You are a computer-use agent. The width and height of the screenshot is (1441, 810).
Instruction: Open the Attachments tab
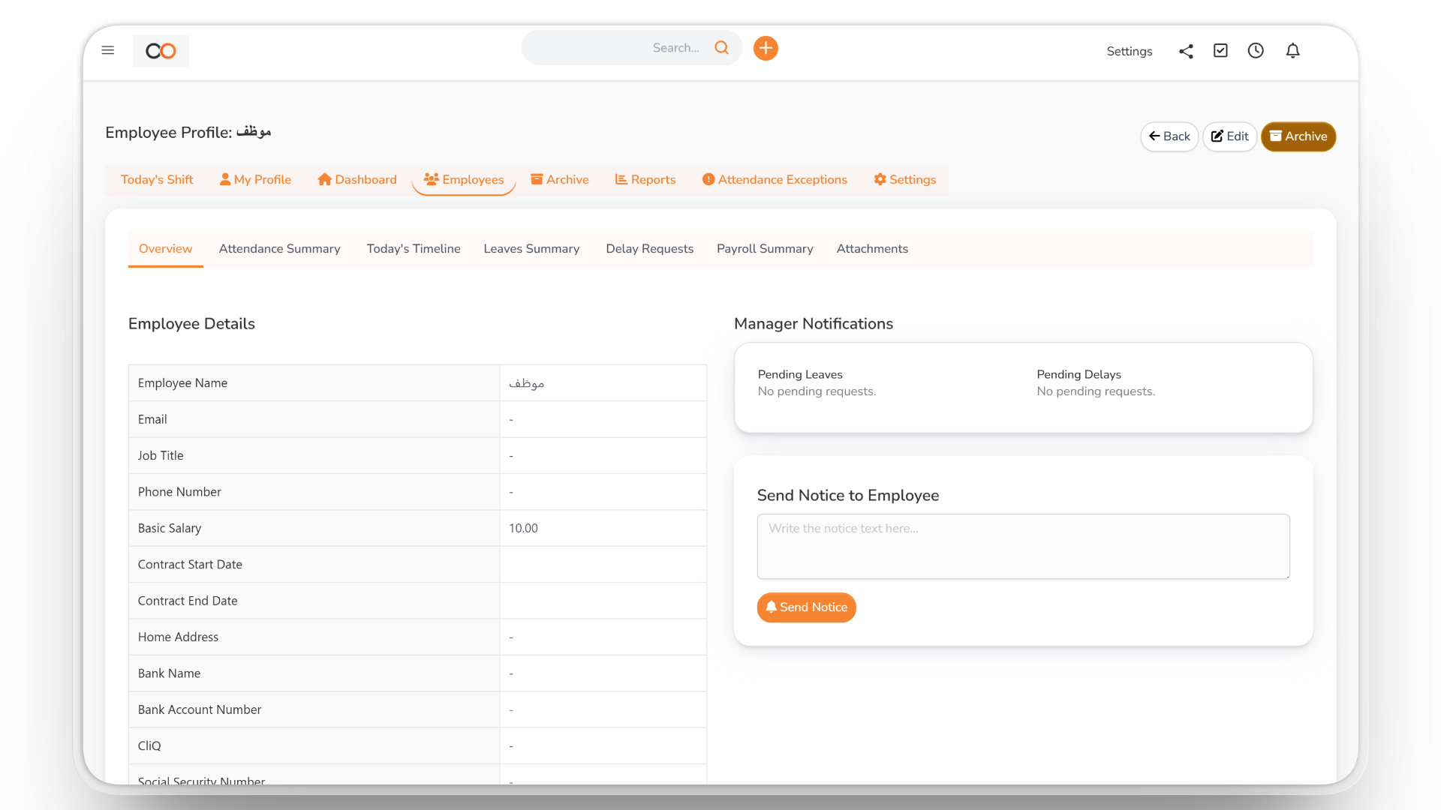point(872,249)
